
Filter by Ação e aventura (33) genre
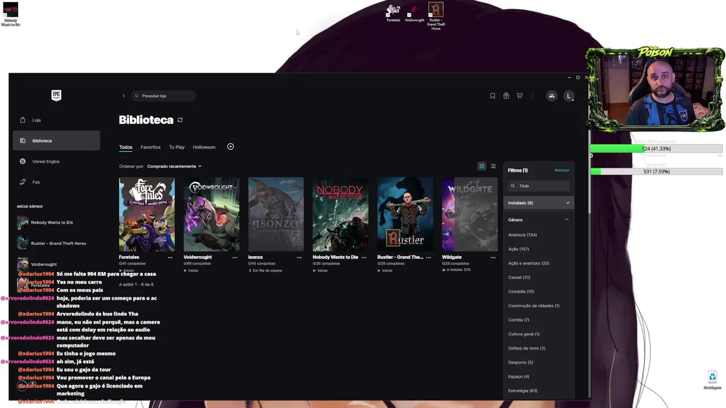(x=529, y=263)
